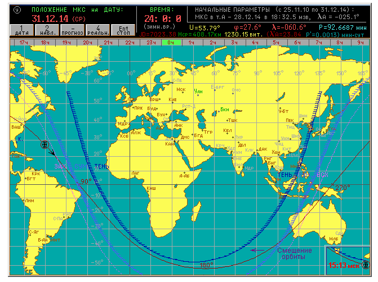Select the 8ч marker on the time scale

click(x=340, y=43)
